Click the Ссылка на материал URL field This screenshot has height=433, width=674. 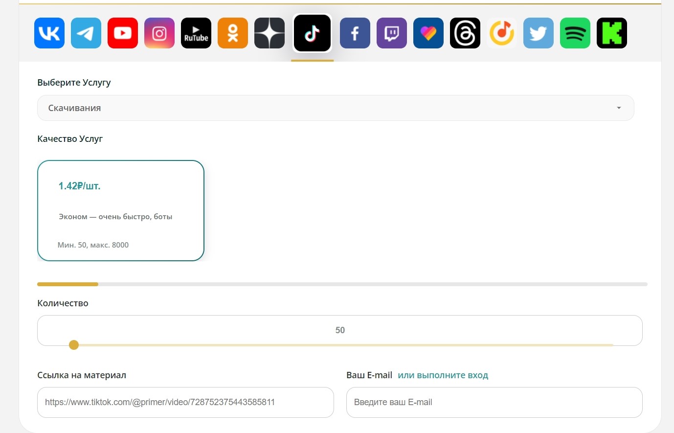(x=185, y=402)
